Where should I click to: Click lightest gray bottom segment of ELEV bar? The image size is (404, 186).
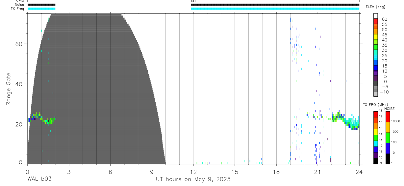coord(376,94)
